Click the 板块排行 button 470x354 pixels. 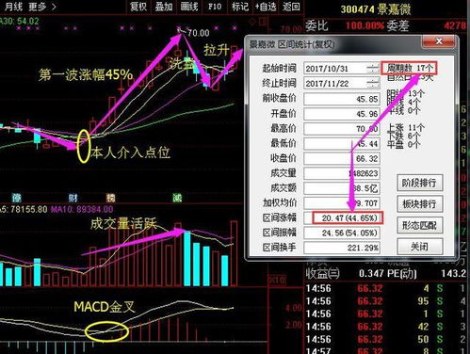pos(420,204)
